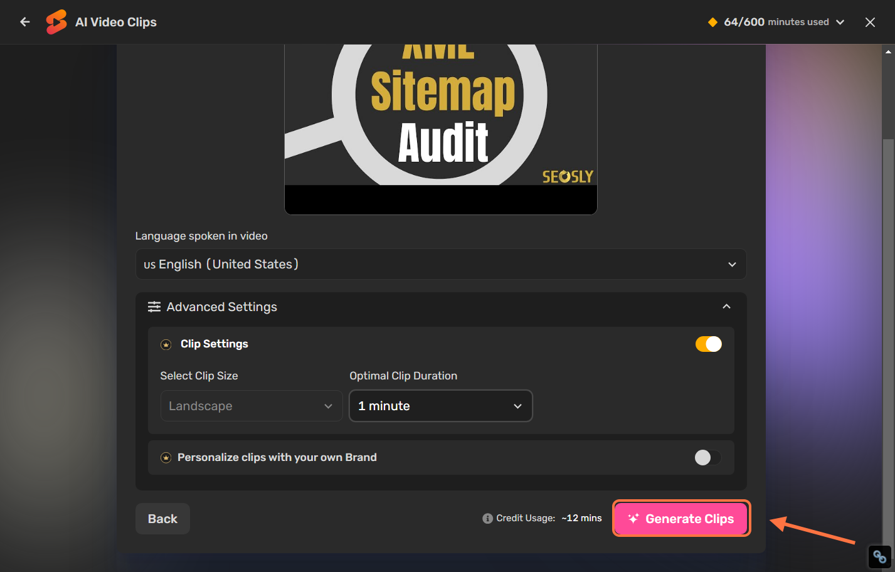Click the link icon at bottom-right corner
This screenshot has height=572, width=895.
879,556
